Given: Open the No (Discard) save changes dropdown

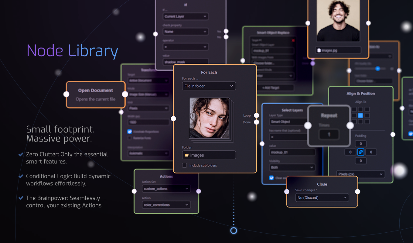Looking at the screenshot, I should coord(322,197).
